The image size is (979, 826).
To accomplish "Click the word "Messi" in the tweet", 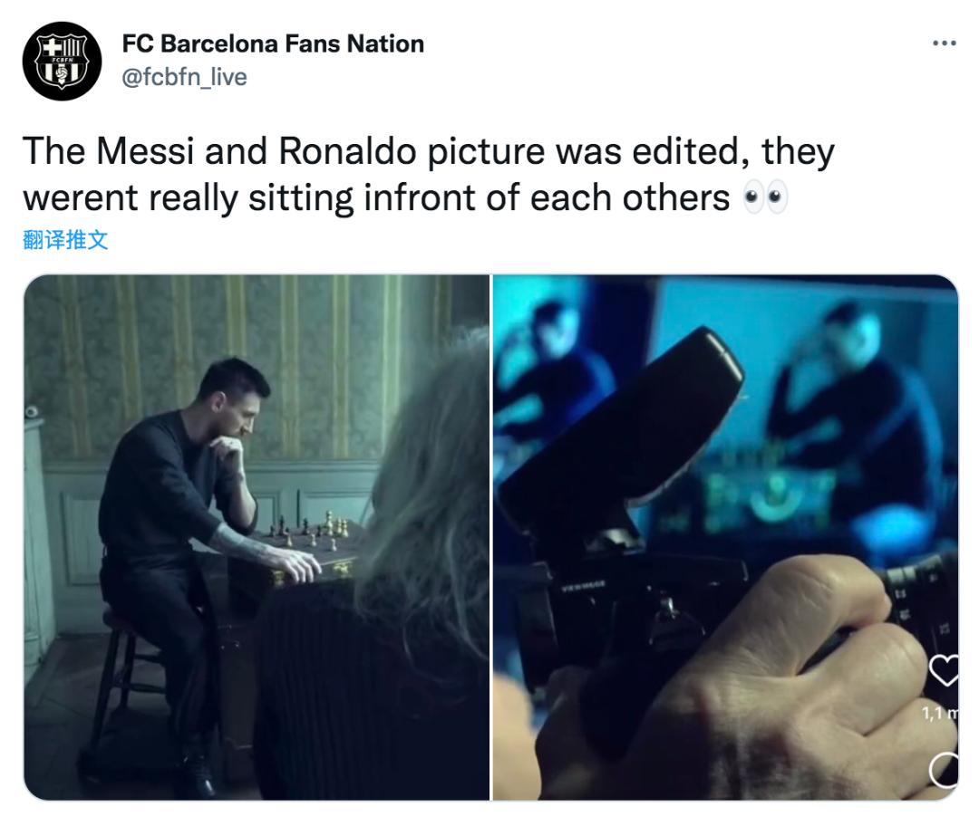I will pyautogui.click(x=145, y=151).
